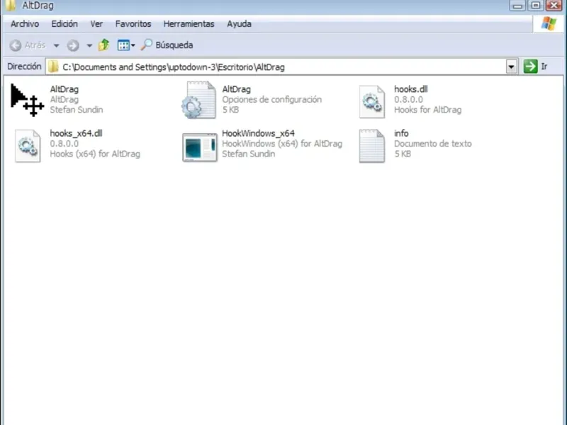This screenshot has width=567, height=425.
Task: Click 'HookWindows (x64) for AltDrag' description
Action: 282,144
